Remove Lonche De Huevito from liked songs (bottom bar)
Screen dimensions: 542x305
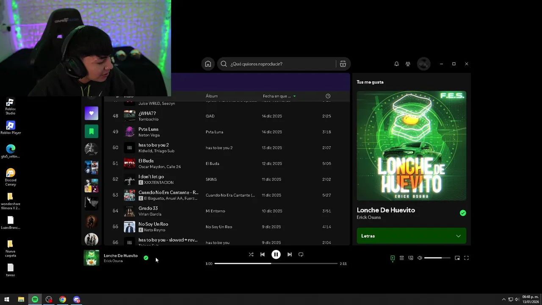(146, 258)
